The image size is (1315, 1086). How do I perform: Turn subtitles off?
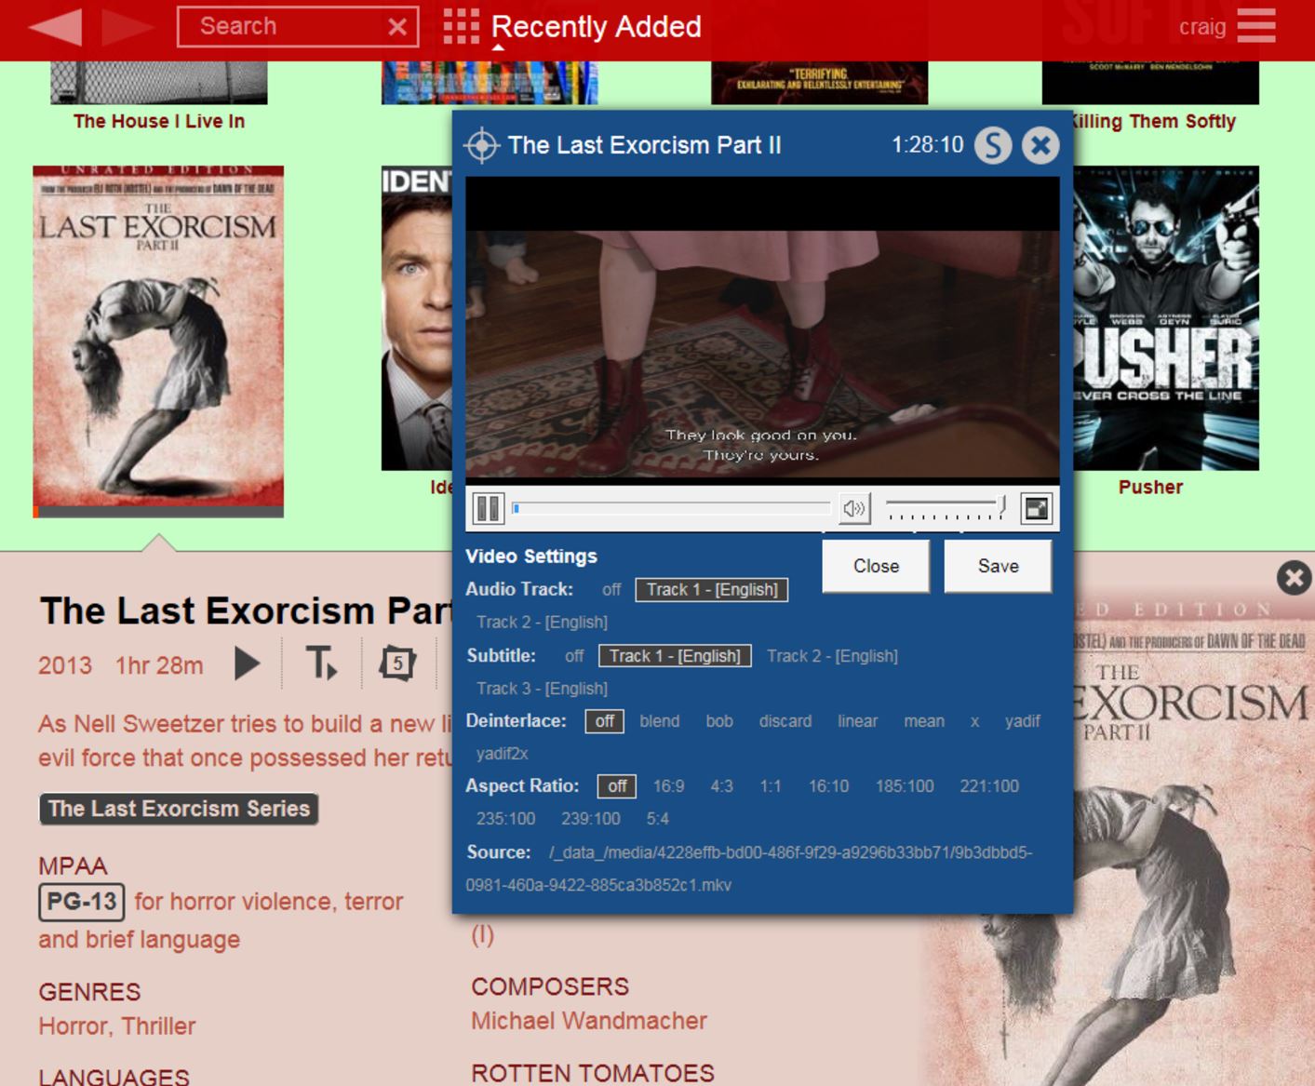pos(574,656)
